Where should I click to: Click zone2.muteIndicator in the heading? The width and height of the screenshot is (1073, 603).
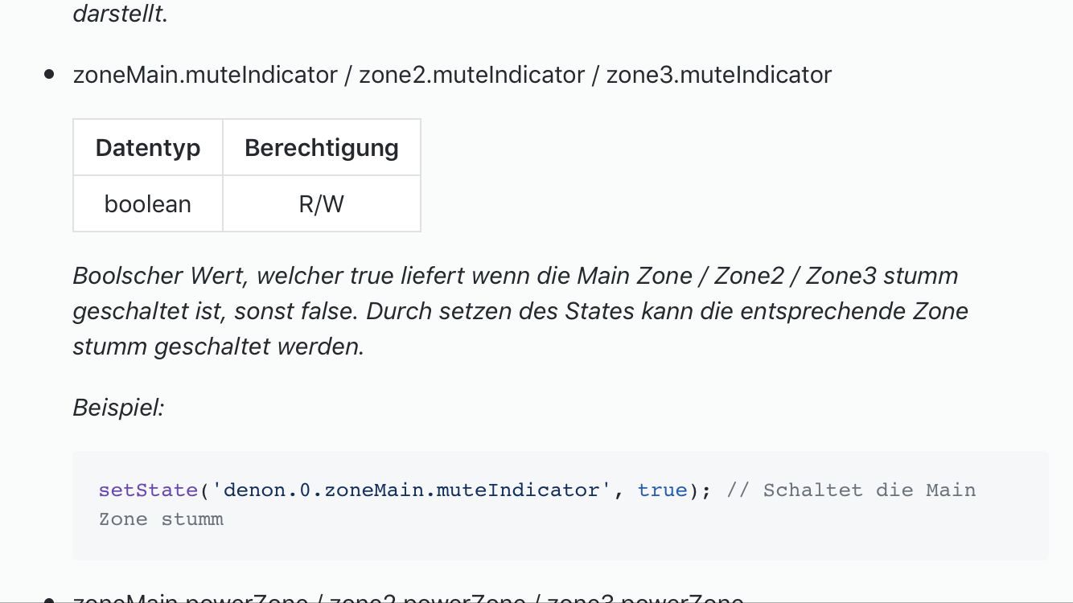(471, 75)
